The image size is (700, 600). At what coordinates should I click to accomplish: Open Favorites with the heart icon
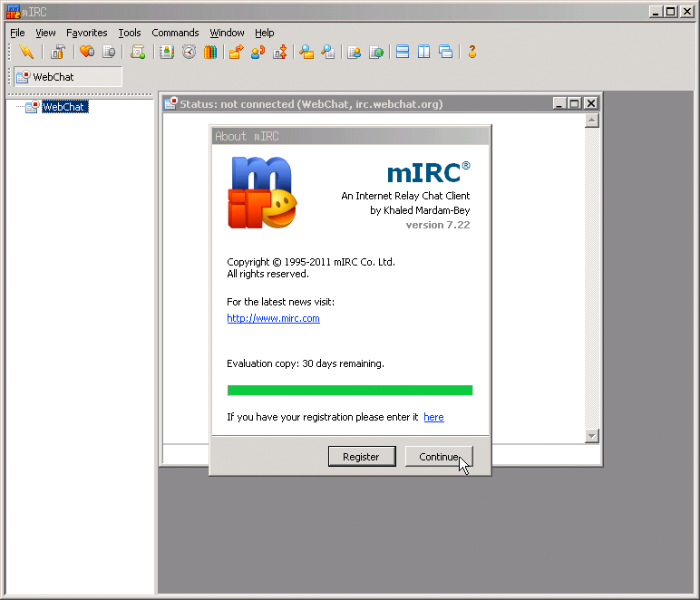tap(87, 53)
